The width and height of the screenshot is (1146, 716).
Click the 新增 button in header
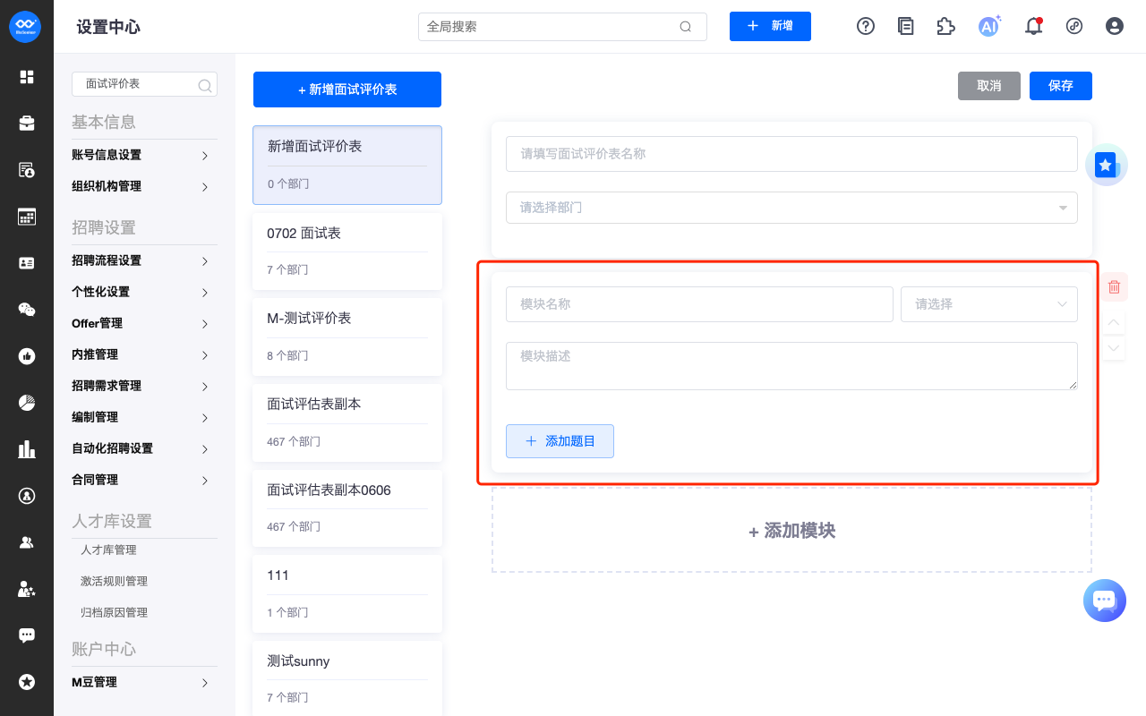click(x=770, y=26)
